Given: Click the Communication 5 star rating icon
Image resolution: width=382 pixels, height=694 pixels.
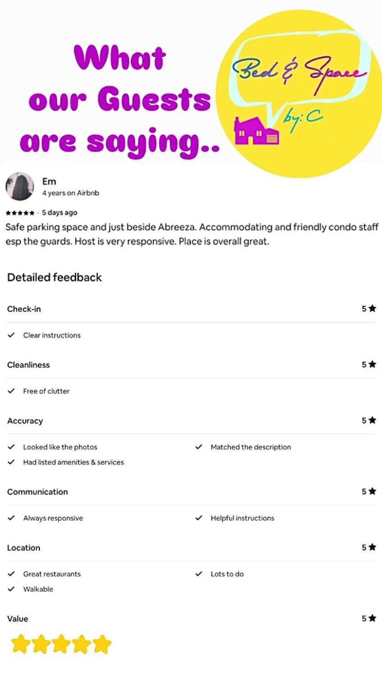Looking at the screenshot, I should pos(372,492).
